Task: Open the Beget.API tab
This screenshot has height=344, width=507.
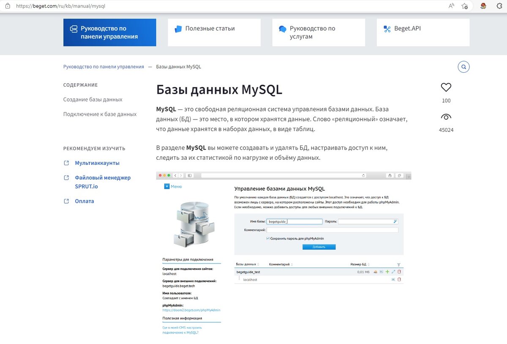Action: click(x=423, y=33)
